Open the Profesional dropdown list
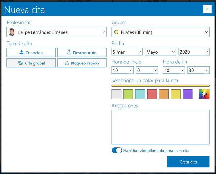 click(57, 32)
